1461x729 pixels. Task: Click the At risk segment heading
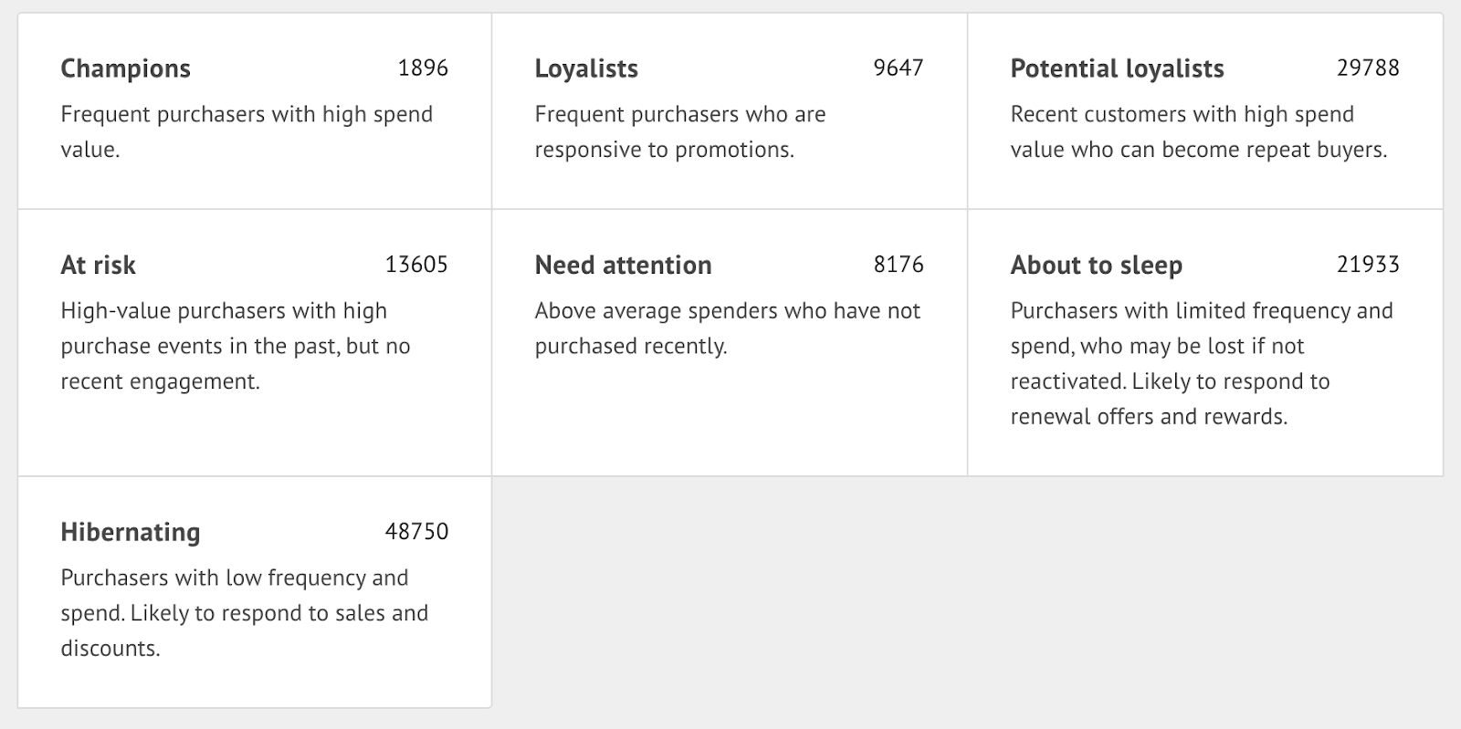97,265
